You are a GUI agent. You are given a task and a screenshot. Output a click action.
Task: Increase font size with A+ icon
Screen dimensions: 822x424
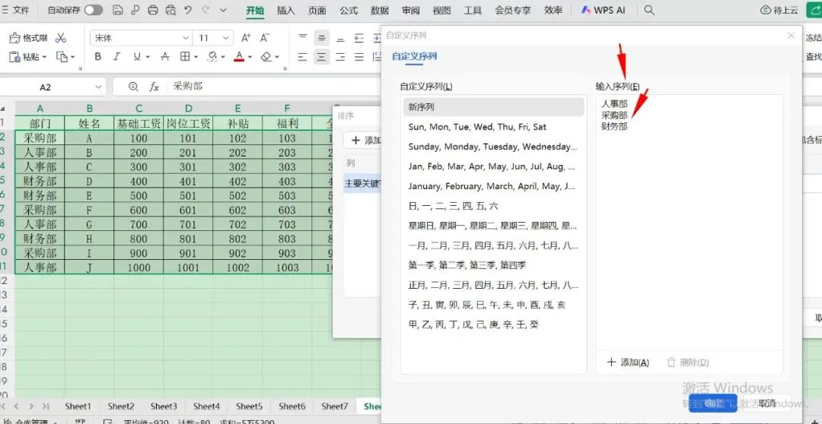pyautogui.click(x=246, y=38)
